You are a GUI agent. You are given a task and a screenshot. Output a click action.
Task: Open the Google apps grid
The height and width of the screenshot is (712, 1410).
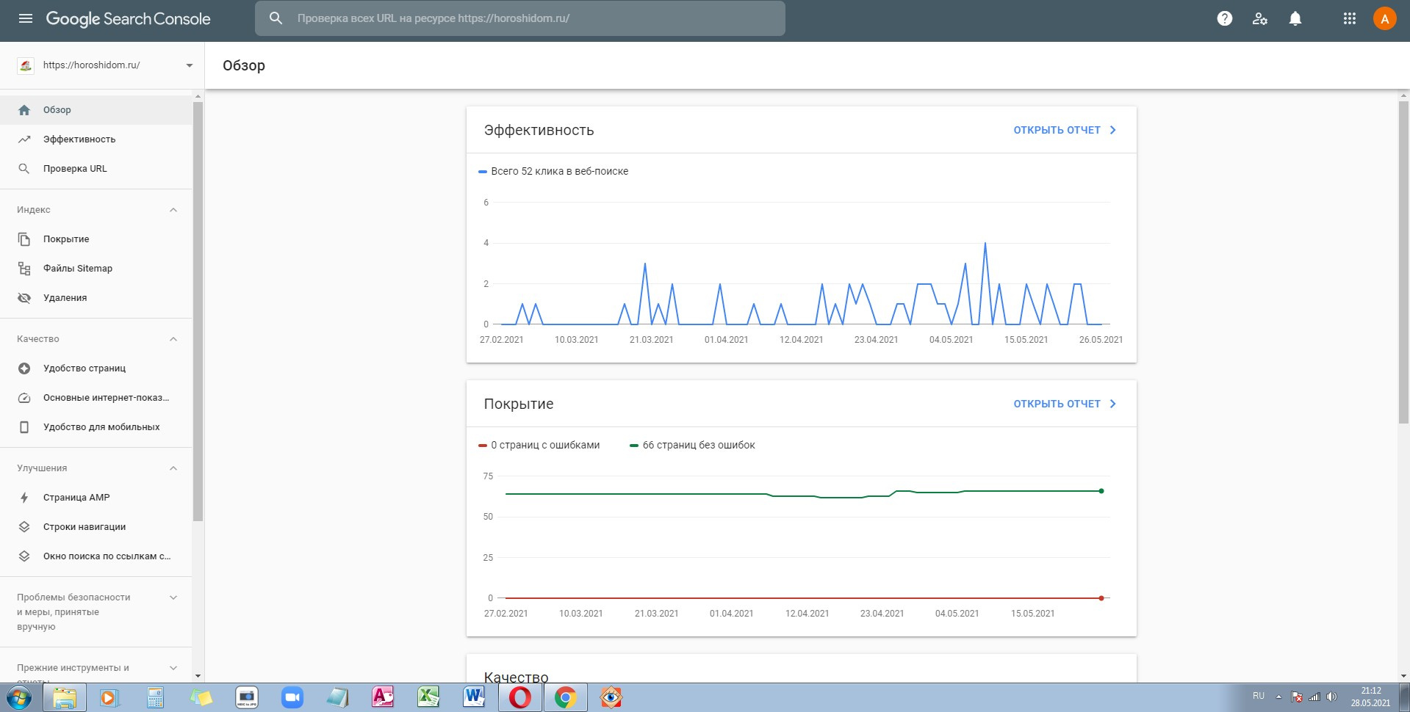click(1349, 18)
